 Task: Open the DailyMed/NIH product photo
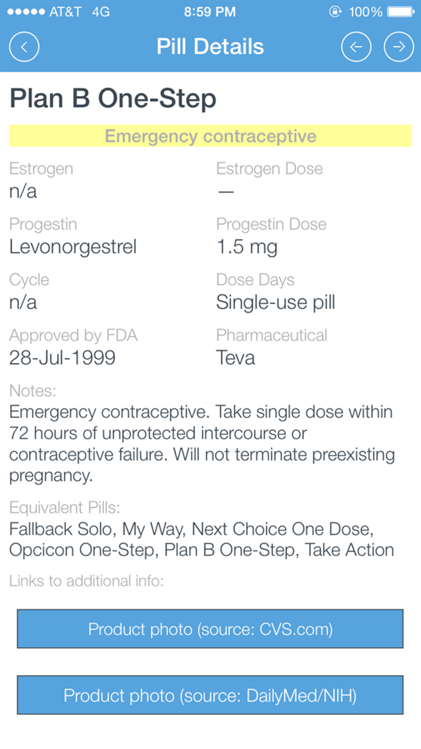tap(210, 695)
